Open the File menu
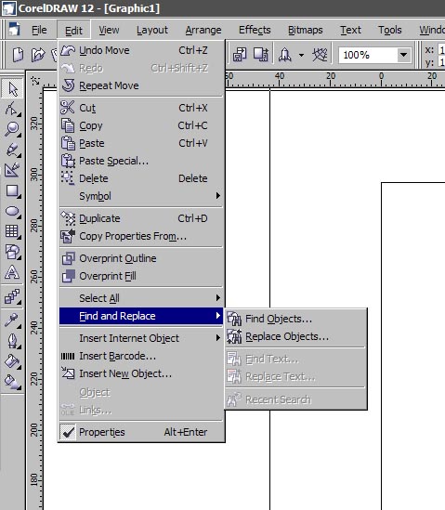 39,30
